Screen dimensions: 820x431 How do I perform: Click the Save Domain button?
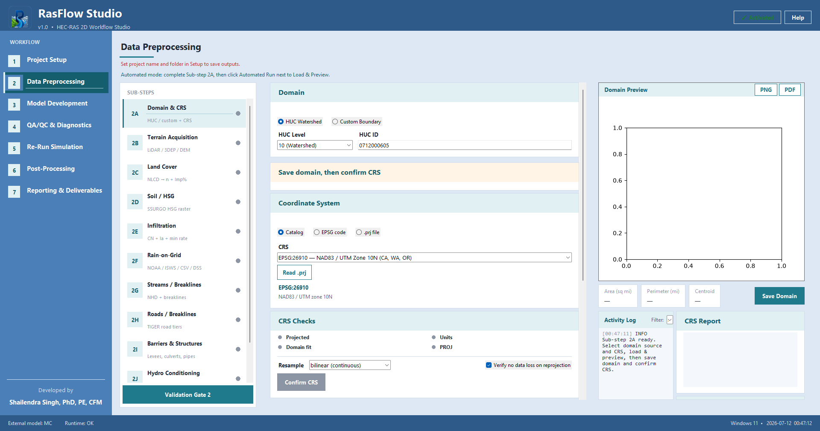pos(779,296)
